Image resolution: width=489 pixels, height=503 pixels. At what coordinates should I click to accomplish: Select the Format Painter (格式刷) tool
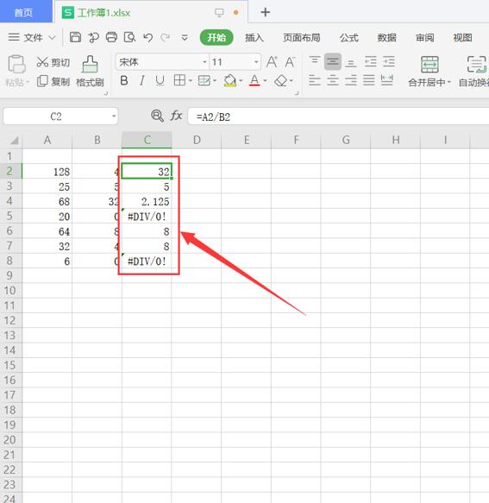[x=90, y=72]
